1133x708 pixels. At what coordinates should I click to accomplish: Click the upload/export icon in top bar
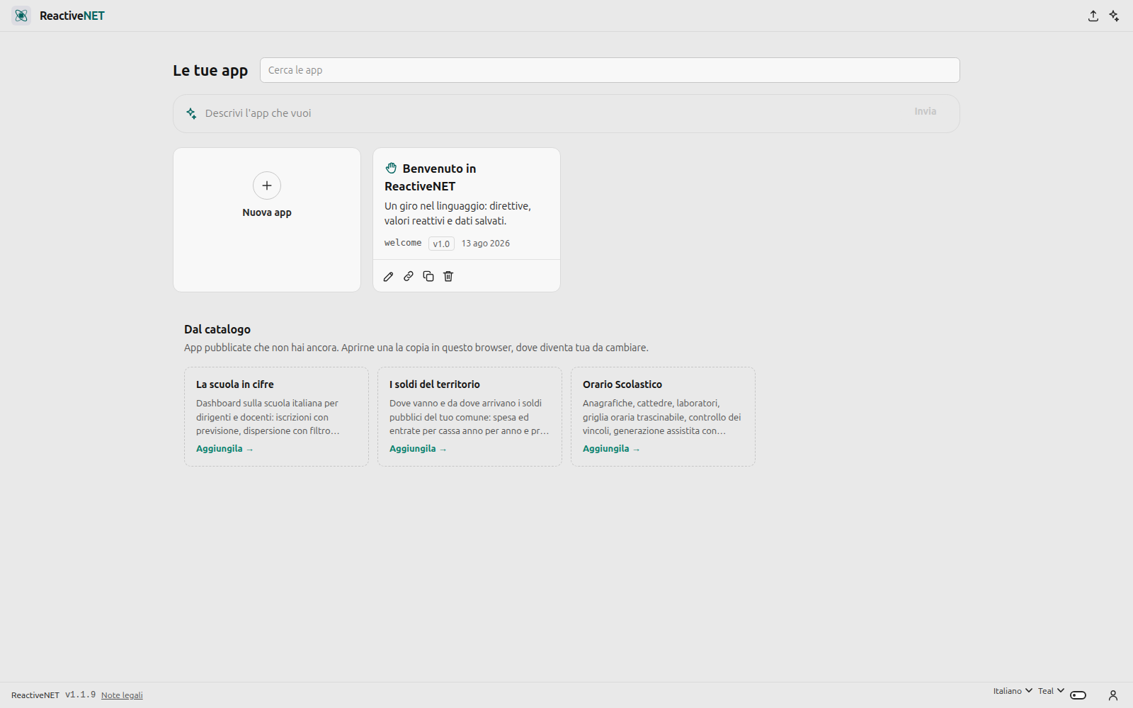(1093, 16)
